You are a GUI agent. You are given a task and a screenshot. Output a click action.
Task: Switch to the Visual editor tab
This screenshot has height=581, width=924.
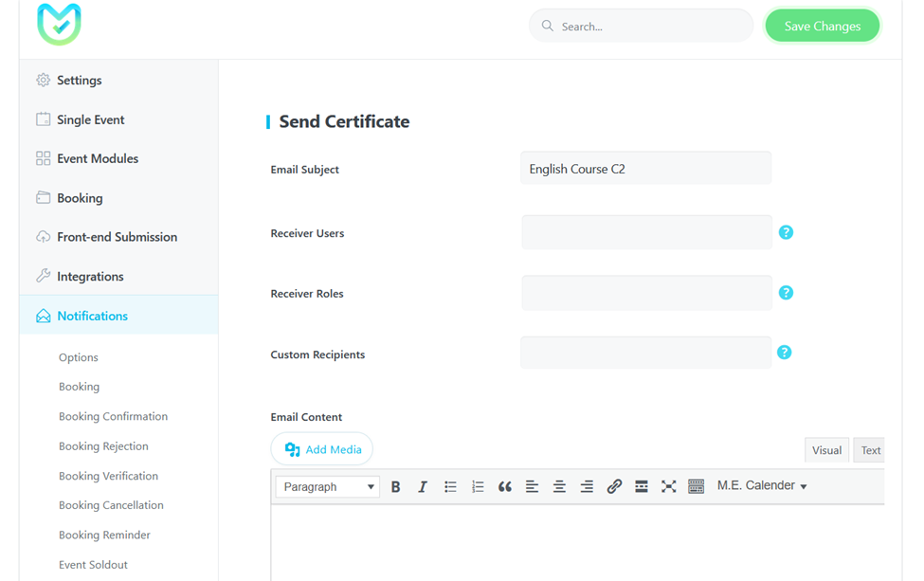click(826, 450)
